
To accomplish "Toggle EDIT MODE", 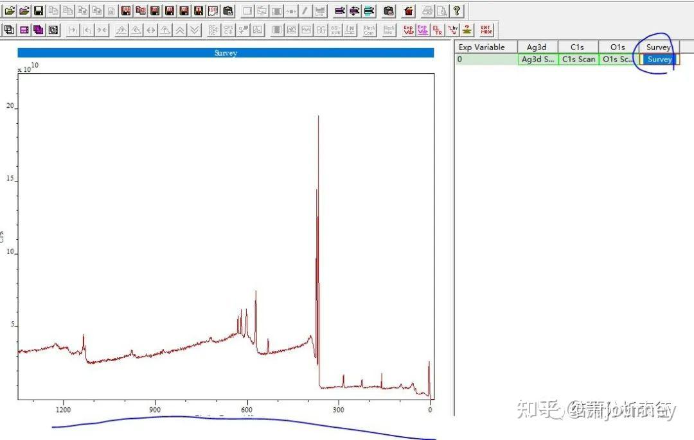I will [486, 30].
